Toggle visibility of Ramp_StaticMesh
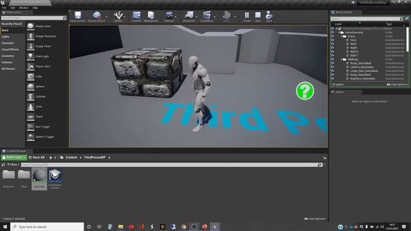 coord(333,74)
